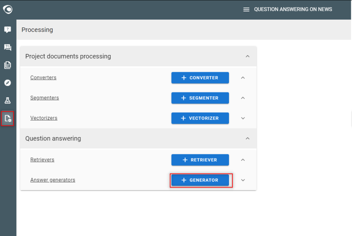This screenshot has height=236, width=352.
Task: Click the eye logo in top-left corner
Action: [8, 9]
